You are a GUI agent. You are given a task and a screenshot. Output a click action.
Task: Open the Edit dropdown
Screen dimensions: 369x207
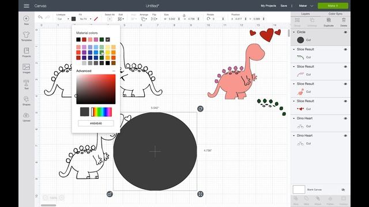[121, 19]
